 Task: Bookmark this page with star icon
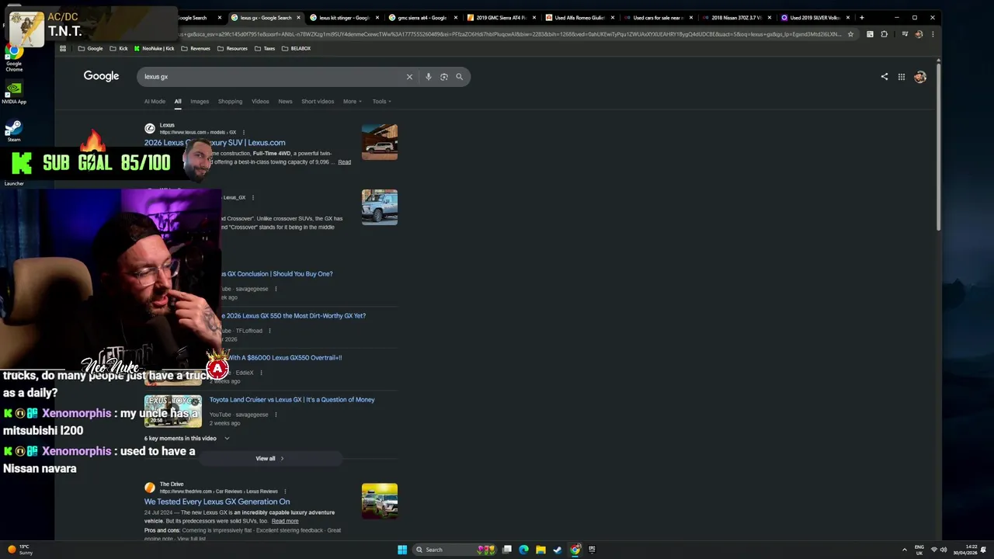pyautogui.click(x=850, y=34)
